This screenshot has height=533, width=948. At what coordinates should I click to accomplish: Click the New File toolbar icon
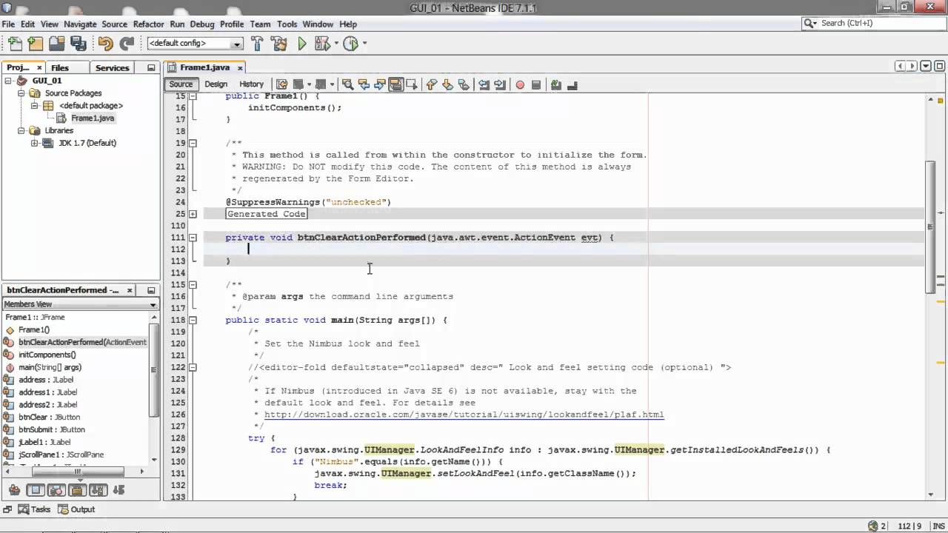pyautogui.click(x=15, y=44)
